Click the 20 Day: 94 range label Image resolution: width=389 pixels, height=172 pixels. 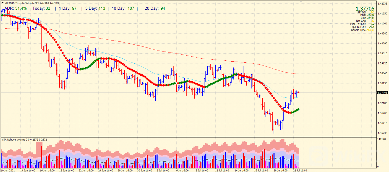coord(155,8)
